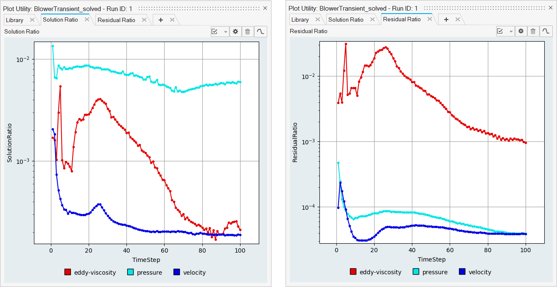The width and height of the screenshot is (557, 287).
Task: Open gear settings in Residual Ratio panel
Action: pos(521,31)
